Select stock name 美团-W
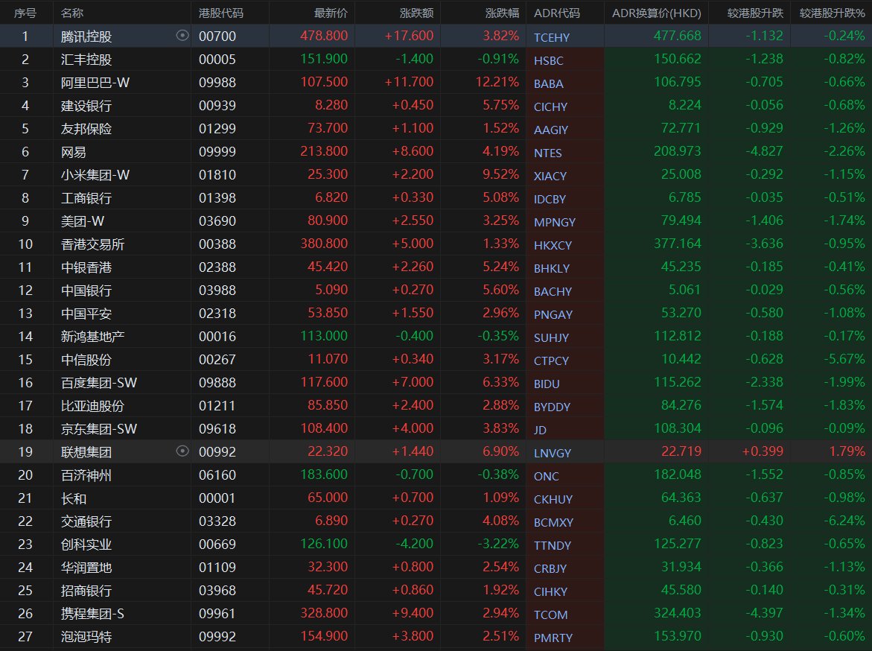 [83, 221]
